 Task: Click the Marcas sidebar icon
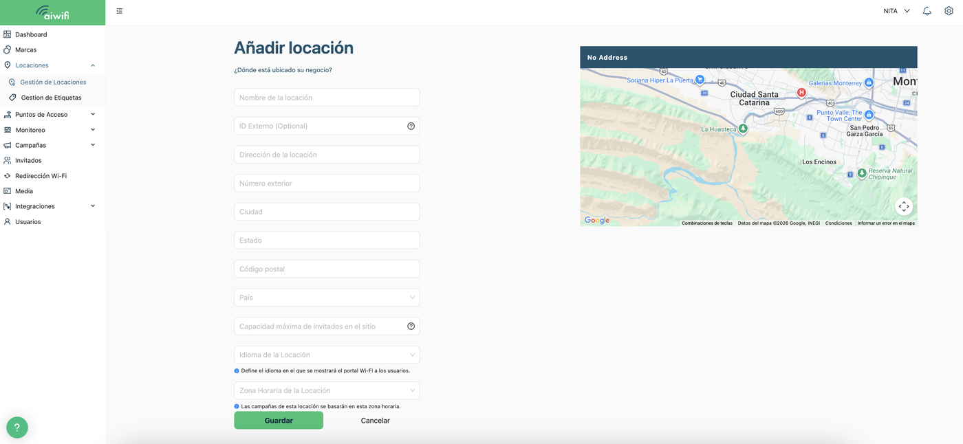8,49
